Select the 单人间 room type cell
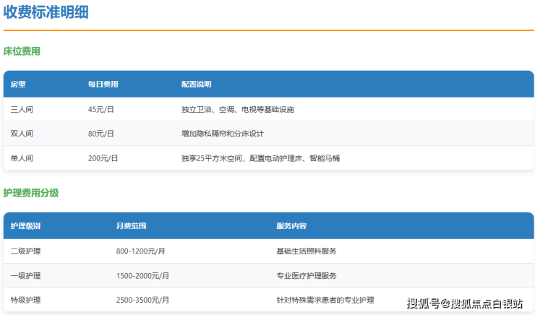 click(22, 157)
